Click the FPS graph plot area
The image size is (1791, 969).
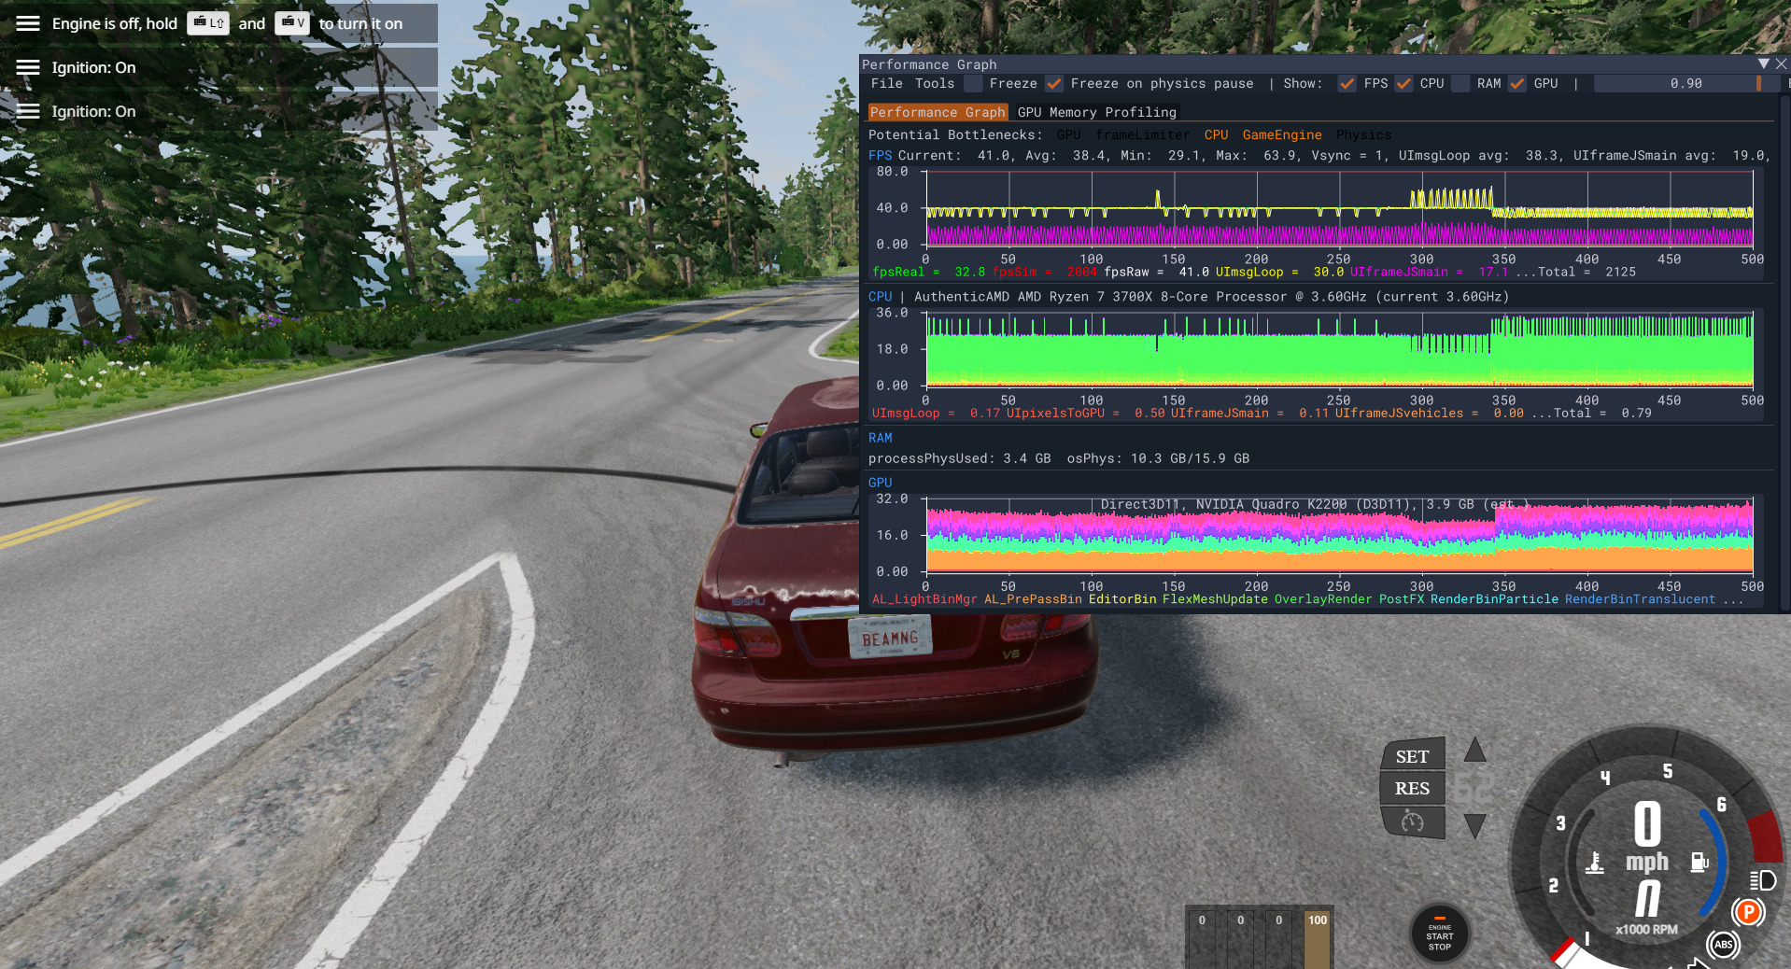(1339, 208)
